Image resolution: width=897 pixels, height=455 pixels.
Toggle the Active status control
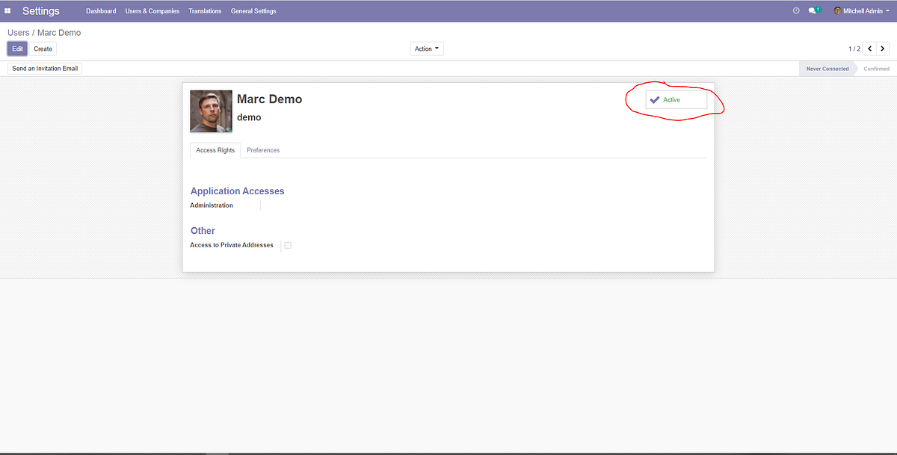point(675,99)
